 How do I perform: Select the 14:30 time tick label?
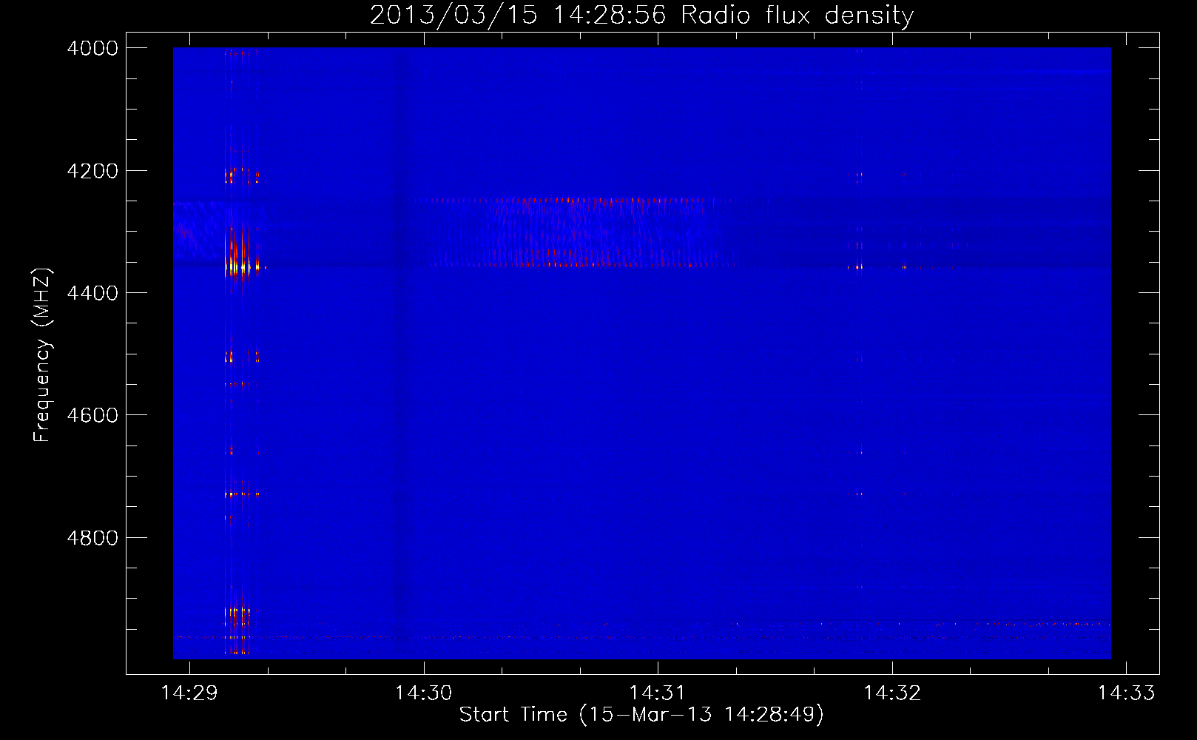tap(423, 693)
